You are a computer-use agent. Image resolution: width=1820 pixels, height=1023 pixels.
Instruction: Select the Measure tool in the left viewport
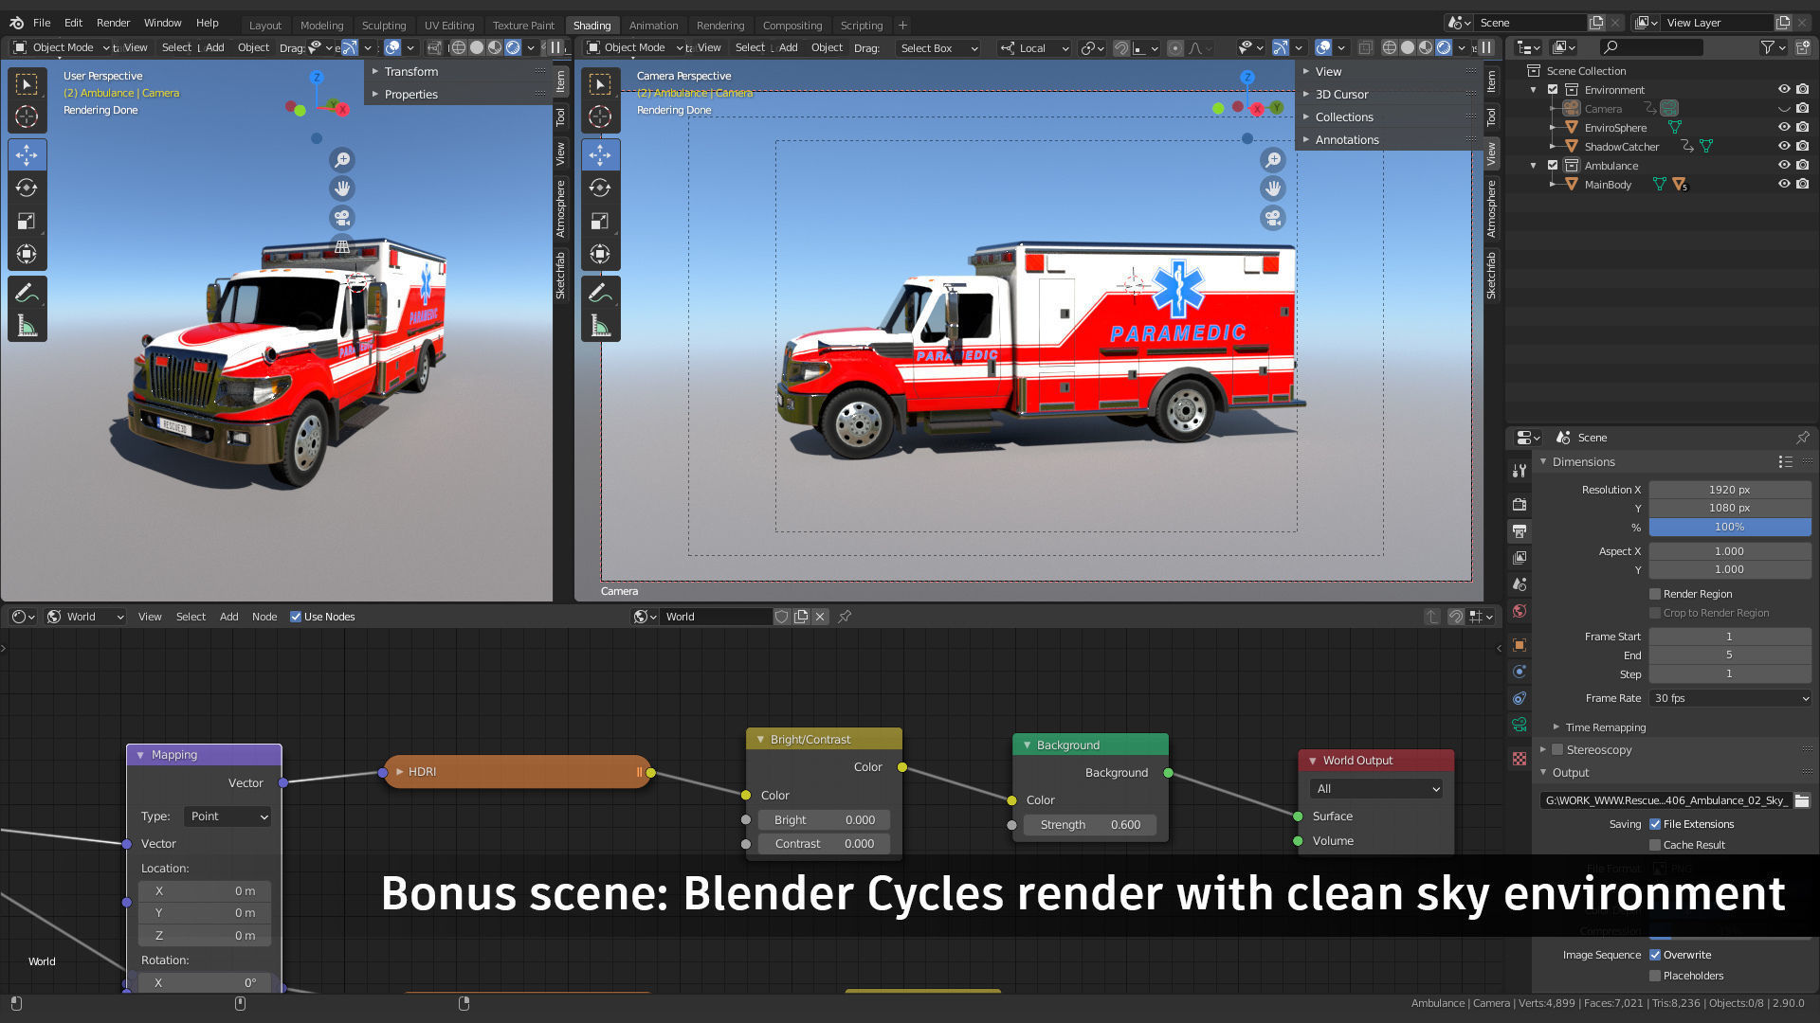point(27,327)
